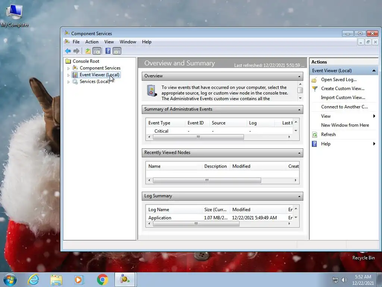Click the volume speaker tray icon

tap(344, 280)
